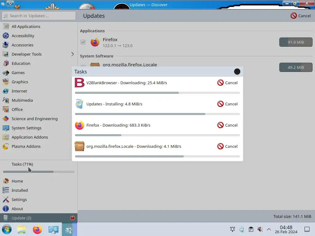Click the 04:48 clock in taskbar
The height and width of the screenshot is (236, 315).
click(286, 227)
